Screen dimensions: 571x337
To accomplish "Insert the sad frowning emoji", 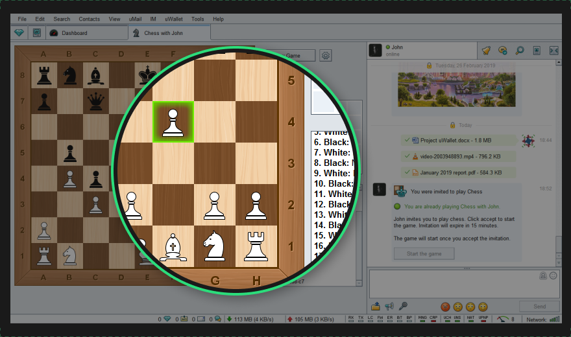I will [x=457, y=307].
